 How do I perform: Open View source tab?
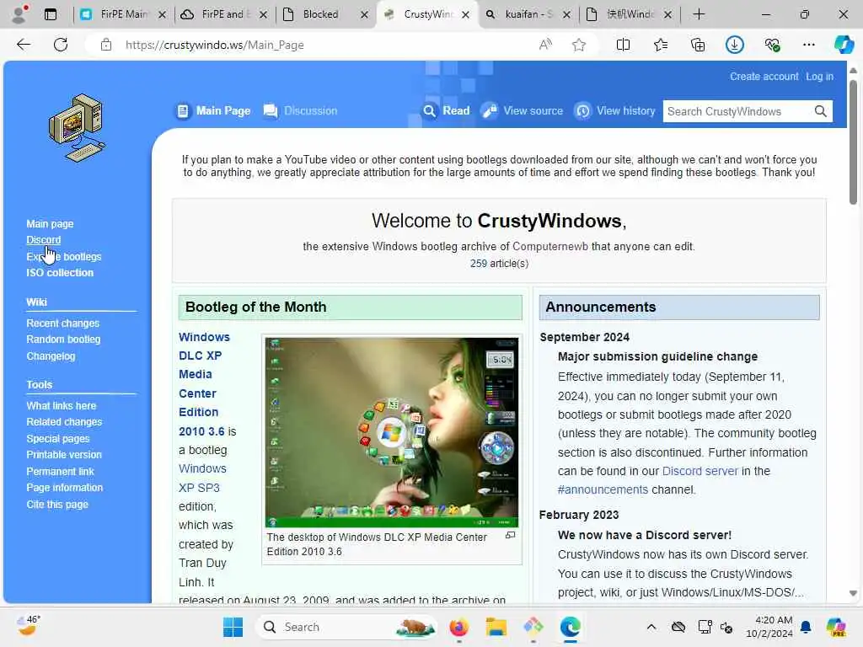tap(523, 111)
